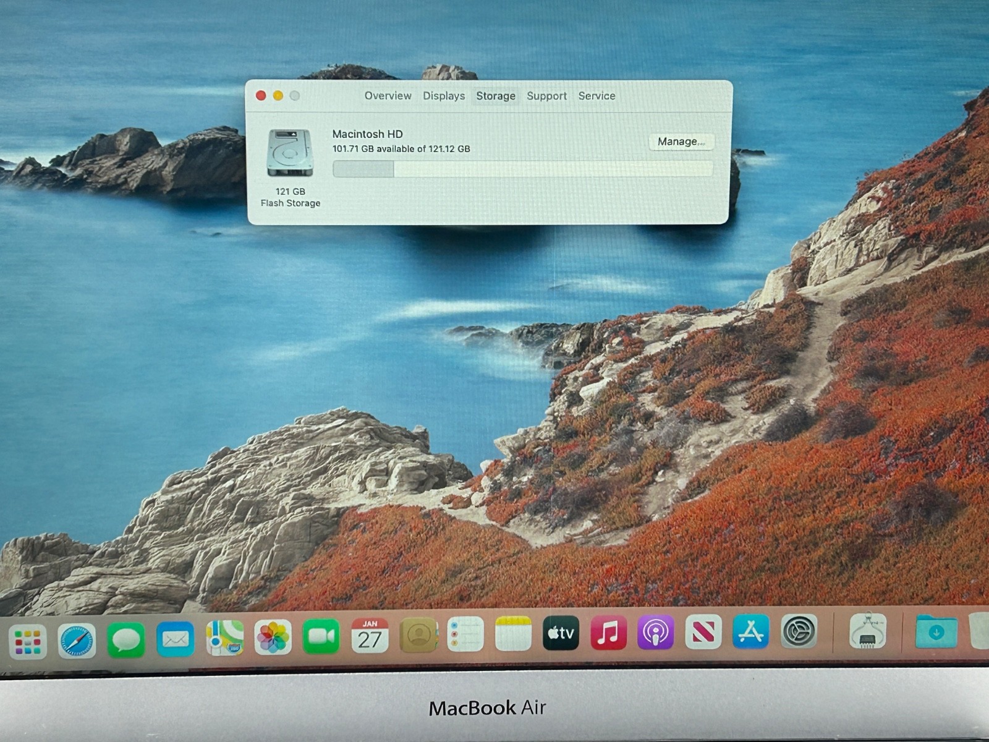Click the Macintosh HD storage usage bar
Screen dimensions: 989x742
click(522, 169)
